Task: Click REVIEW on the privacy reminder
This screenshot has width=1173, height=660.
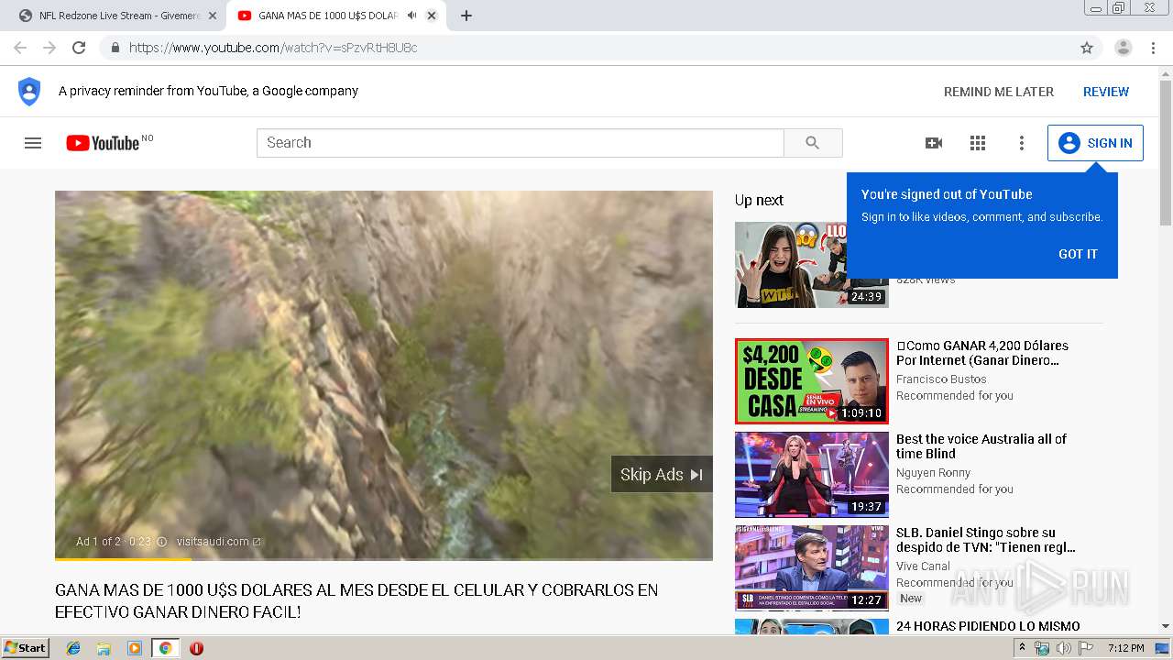Action: pyautogui.click(x=1106, y=92)
